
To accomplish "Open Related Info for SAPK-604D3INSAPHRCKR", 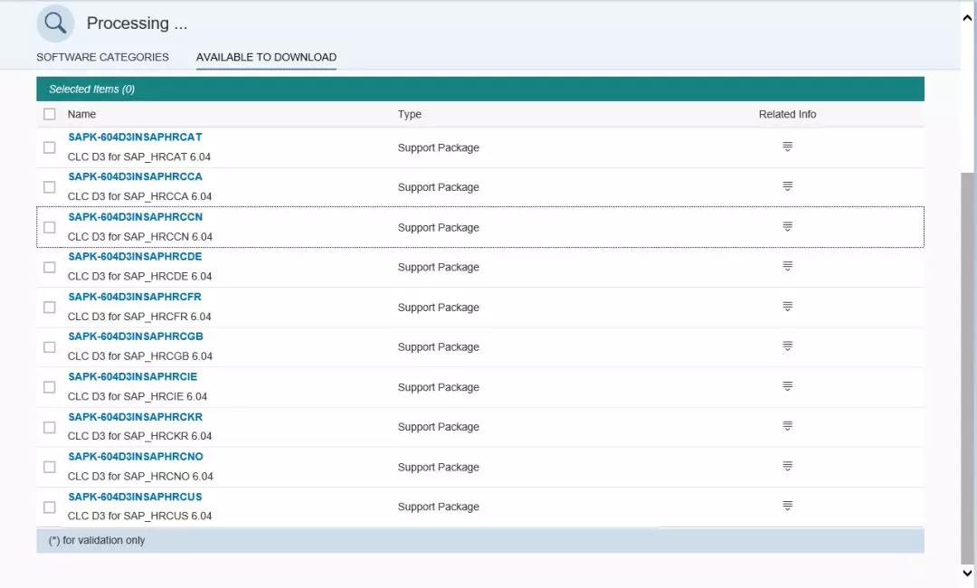I will click(x=787, y=422).
